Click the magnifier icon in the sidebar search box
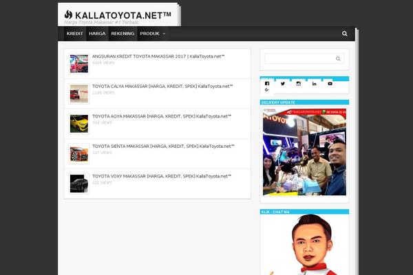This screenshot has width=413, height=275. pyautogui.click(x=338, y=58)
